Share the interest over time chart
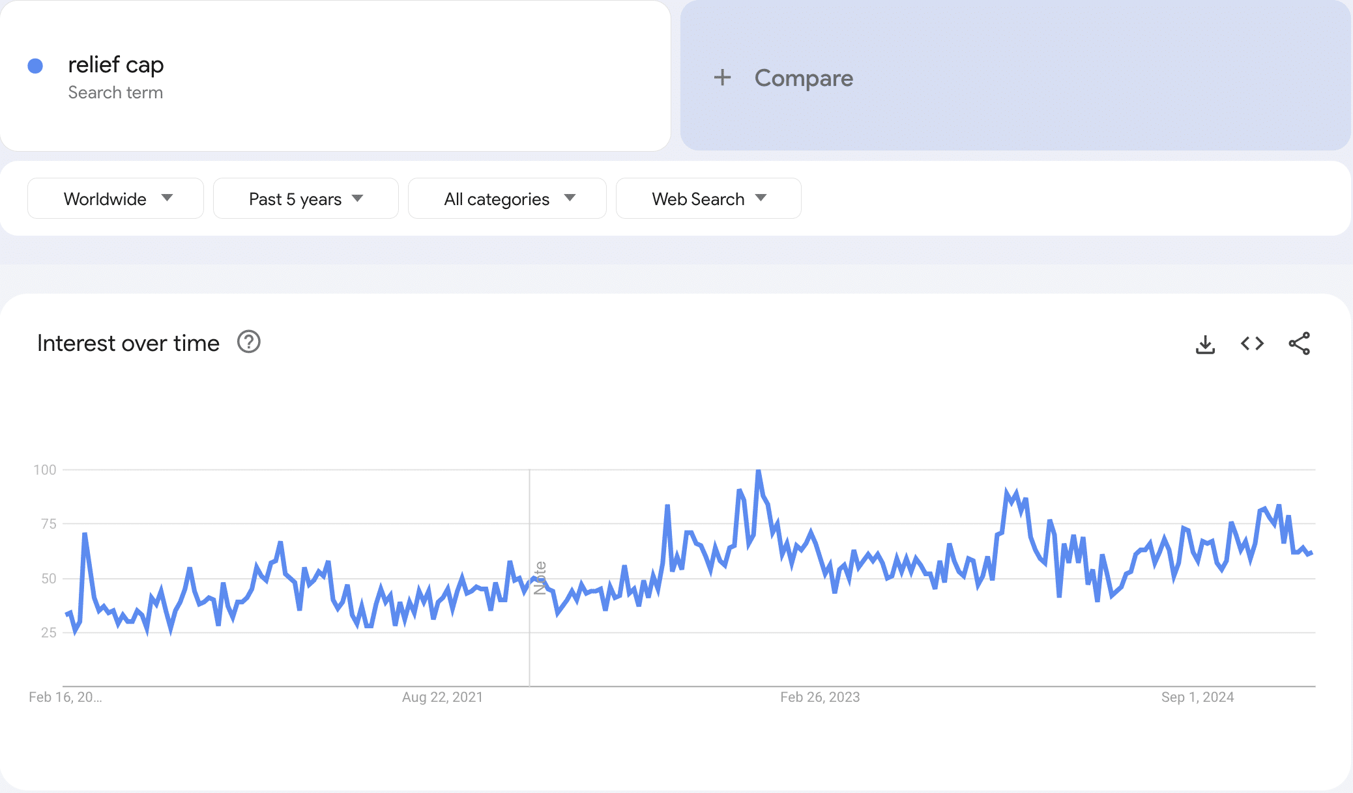Viewport: 1353px width, 793px height. 1299,344
